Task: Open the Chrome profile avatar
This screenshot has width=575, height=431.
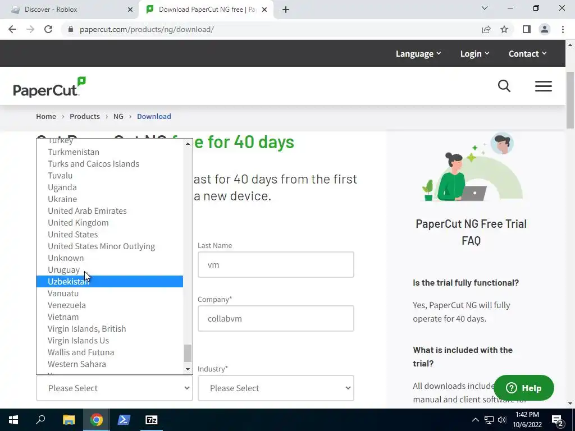Action: [545, 29]
